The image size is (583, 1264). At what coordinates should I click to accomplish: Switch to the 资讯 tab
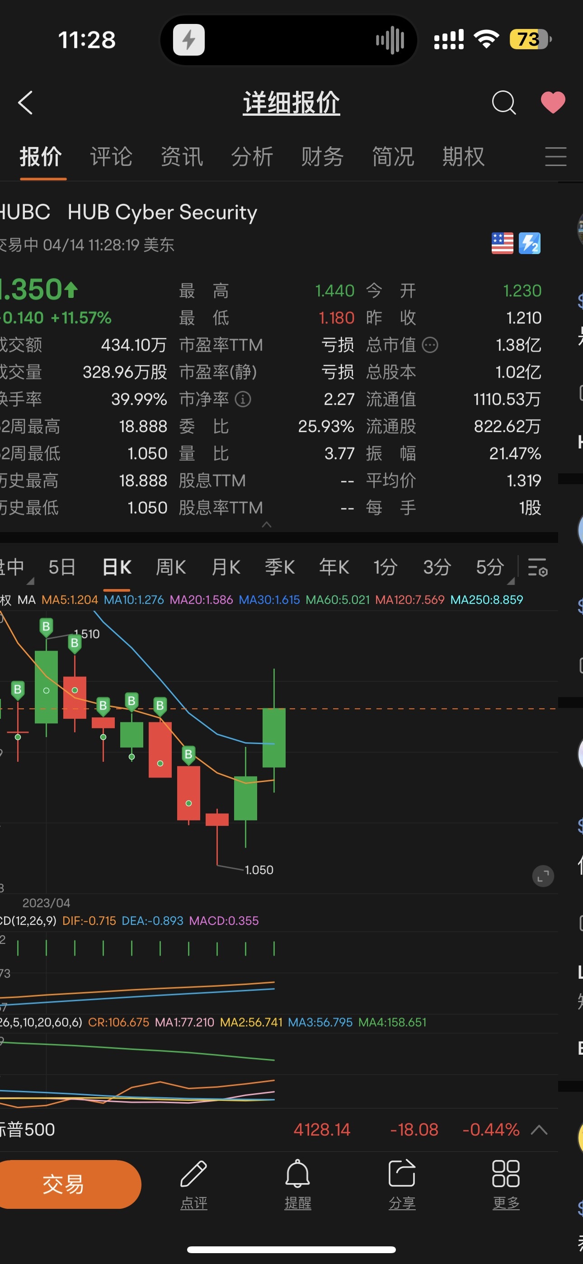[x=182, y=157]
